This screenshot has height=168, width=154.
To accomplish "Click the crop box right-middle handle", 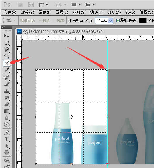I will [107, 117].
